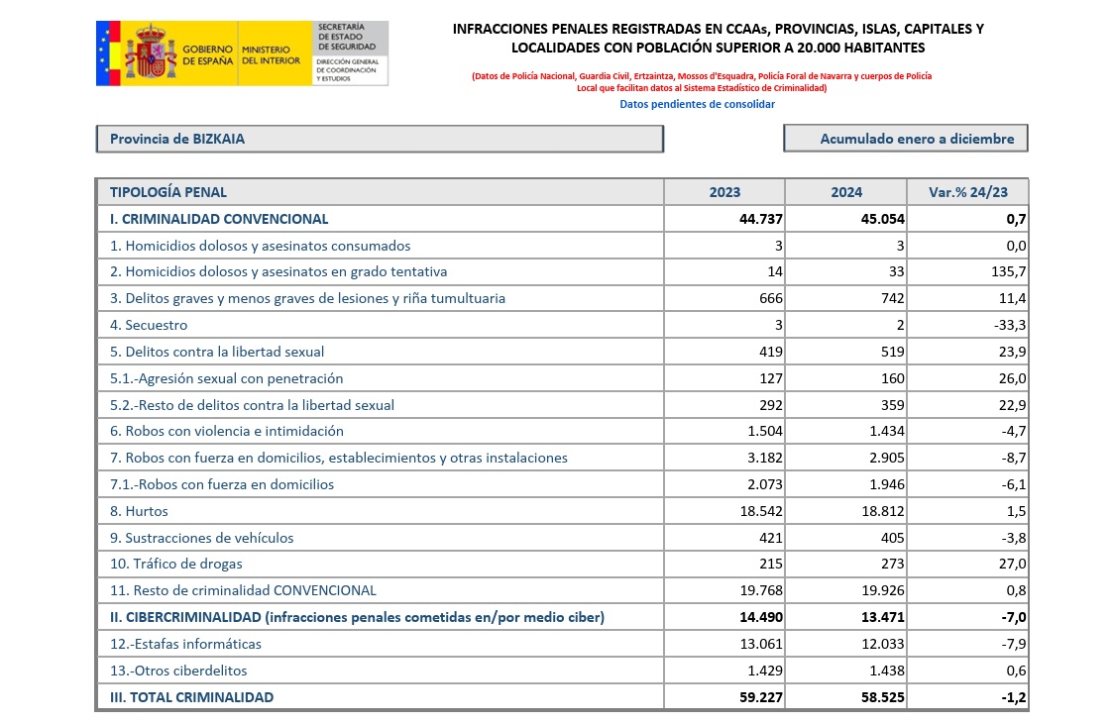The image size is (1112, 724).
Task: Click the Datos pendientes de consolidar note
Action: (697, 104)
